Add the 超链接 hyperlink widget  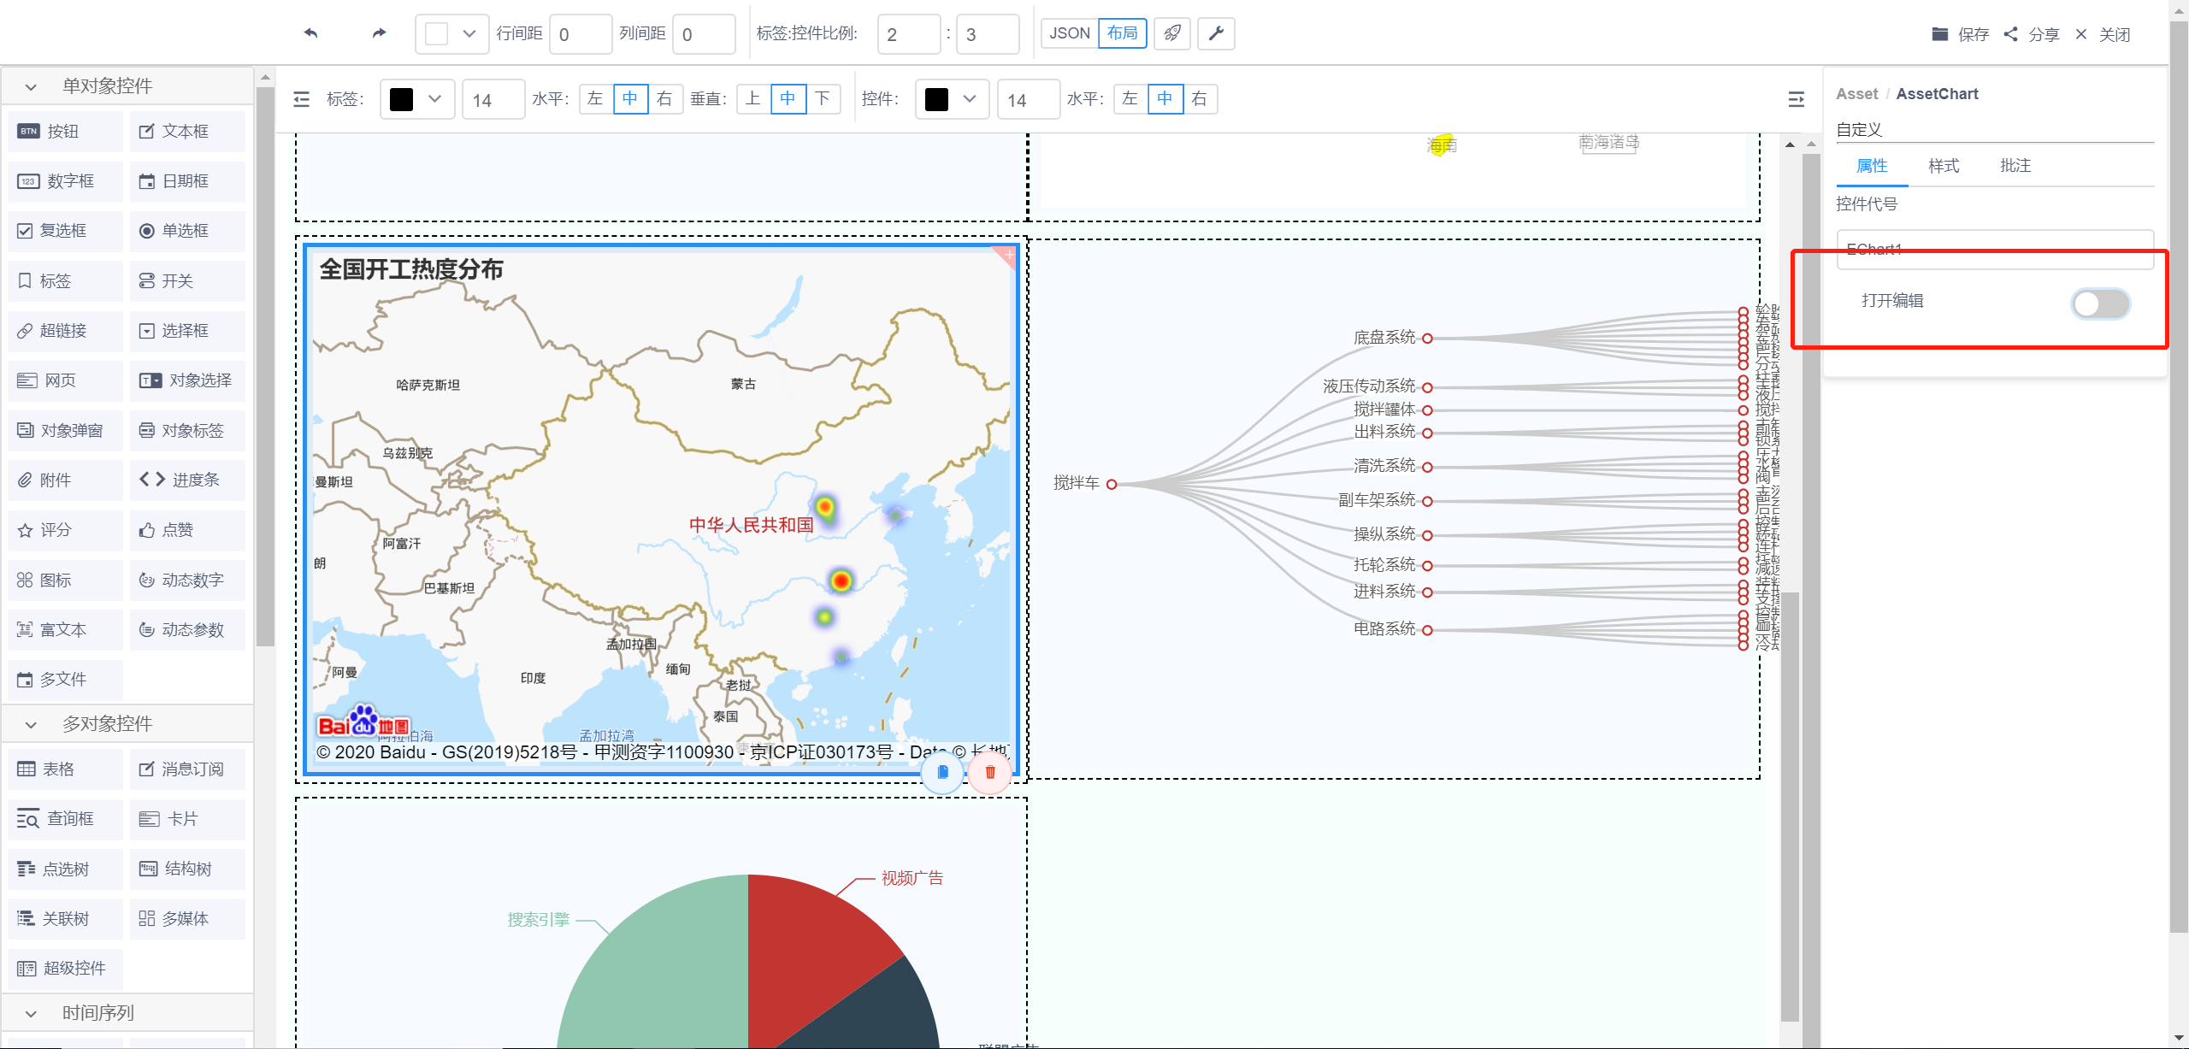click(65, 331)
